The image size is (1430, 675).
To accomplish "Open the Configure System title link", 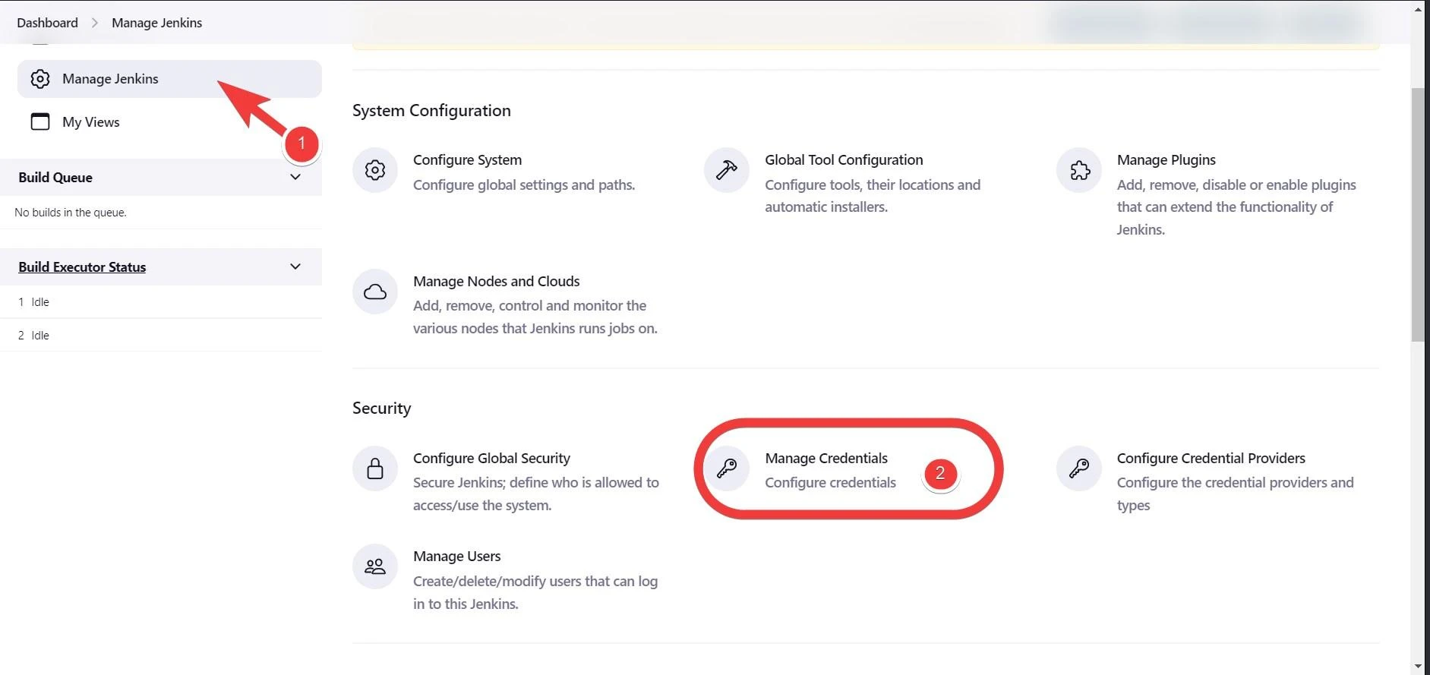I will click(467, 160).
